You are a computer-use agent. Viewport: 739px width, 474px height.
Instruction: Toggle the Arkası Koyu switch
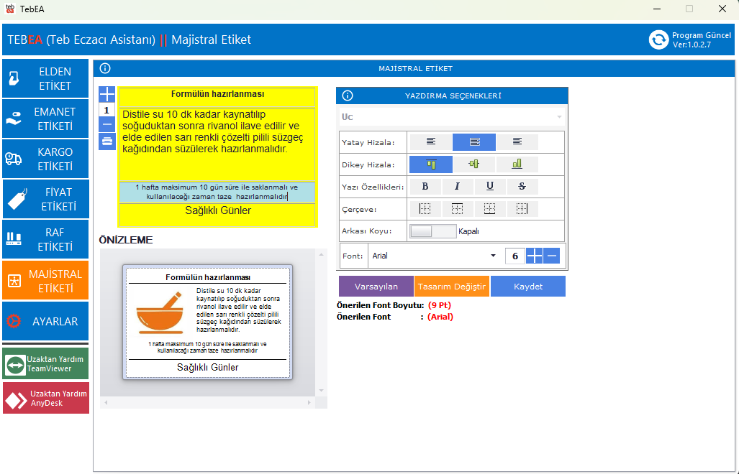[432, 231]
